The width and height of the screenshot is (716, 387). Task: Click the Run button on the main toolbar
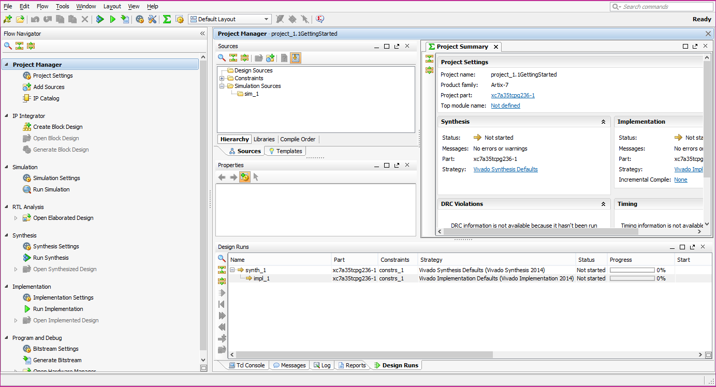coord(113,19)
